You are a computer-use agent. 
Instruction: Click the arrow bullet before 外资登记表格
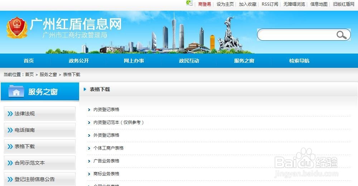click(89, 135)
